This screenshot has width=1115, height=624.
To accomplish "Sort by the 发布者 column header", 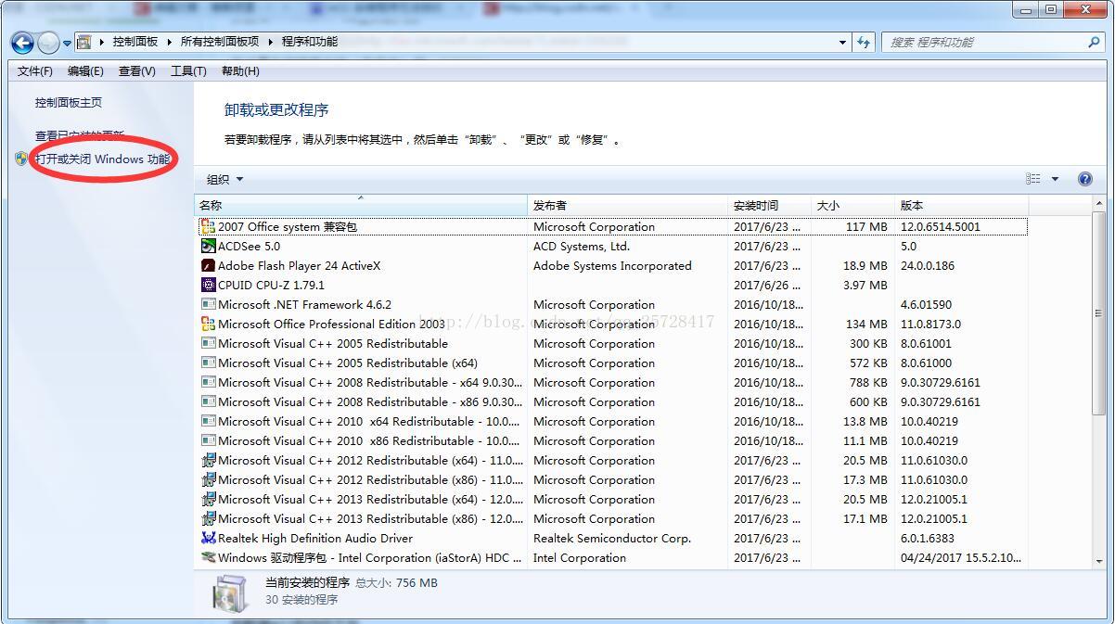I will pyautogui.click(x=628, y=205).
